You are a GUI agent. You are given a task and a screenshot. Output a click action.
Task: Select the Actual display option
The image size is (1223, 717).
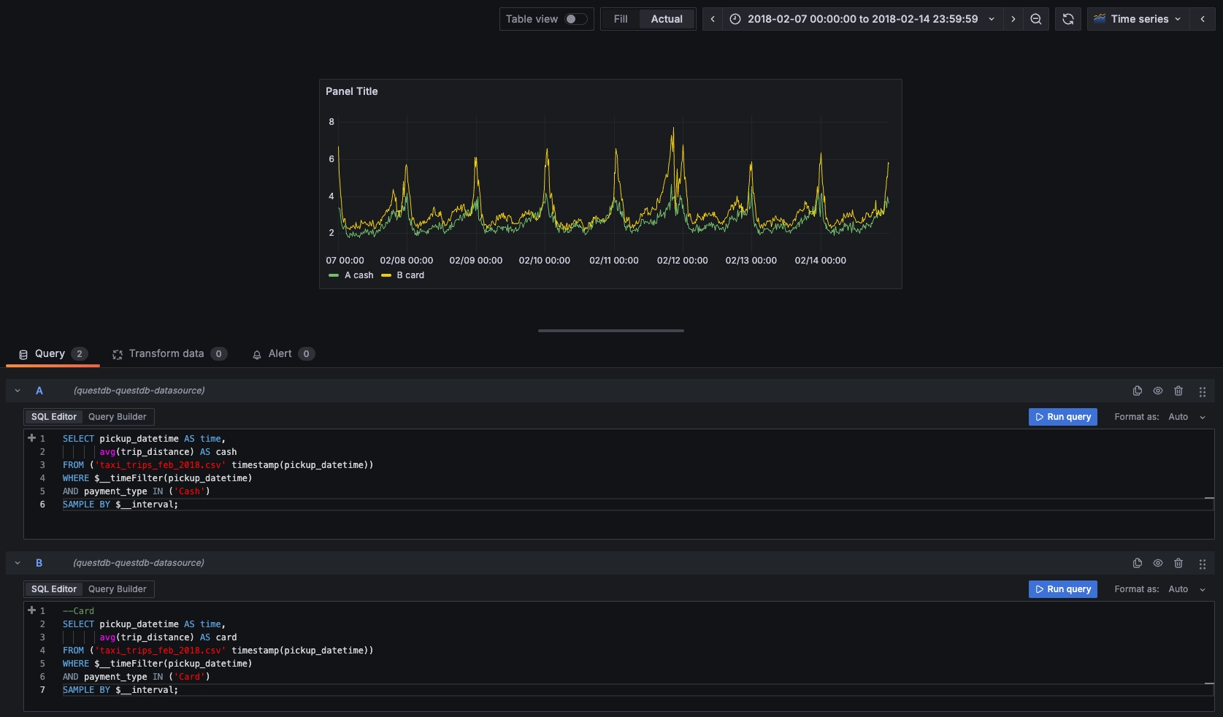pos(667,19)
